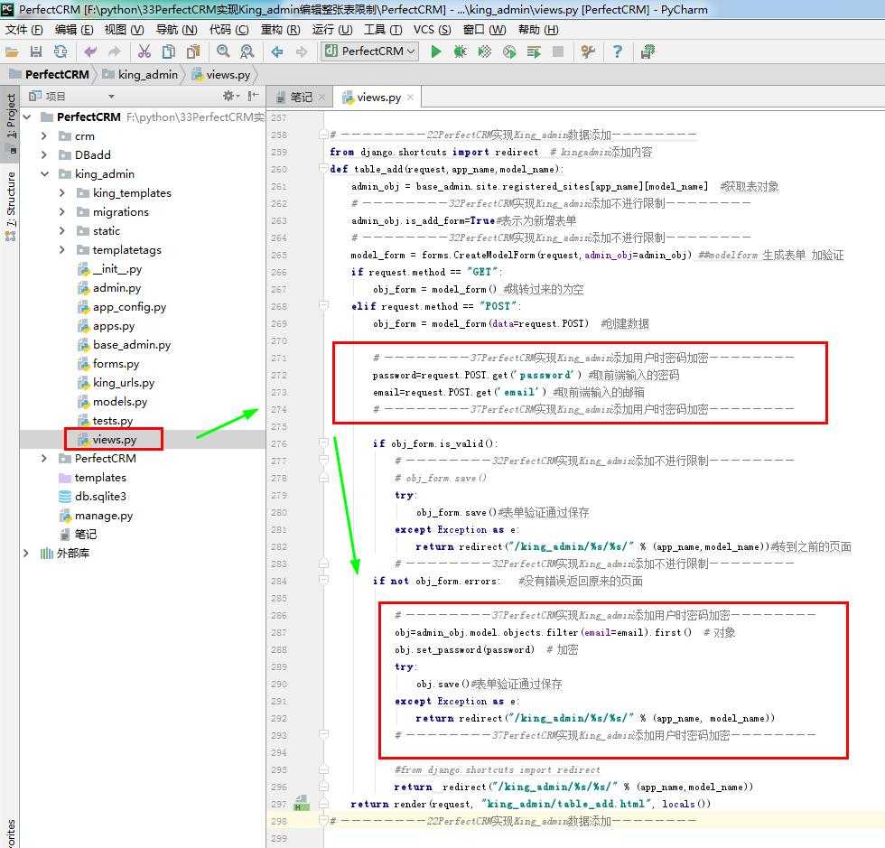Viewport: 885px width, 848px height.
Task: Click the rightmost toolbar tasks icon
Action: 647,52
